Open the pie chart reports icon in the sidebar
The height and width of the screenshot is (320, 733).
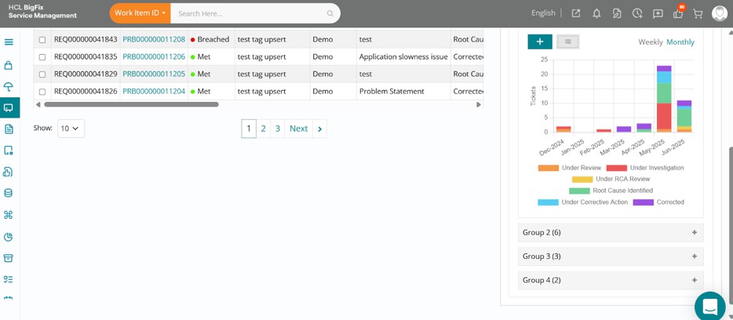(x=9, y=237)
